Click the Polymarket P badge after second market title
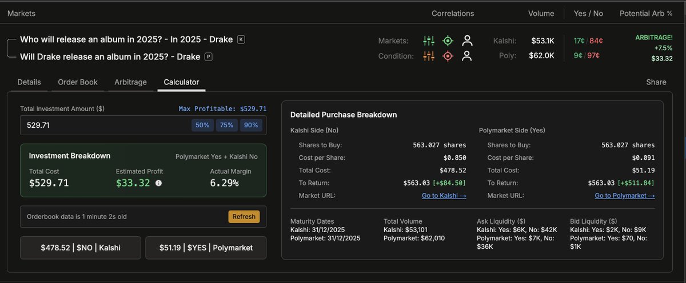 point(208,57)
